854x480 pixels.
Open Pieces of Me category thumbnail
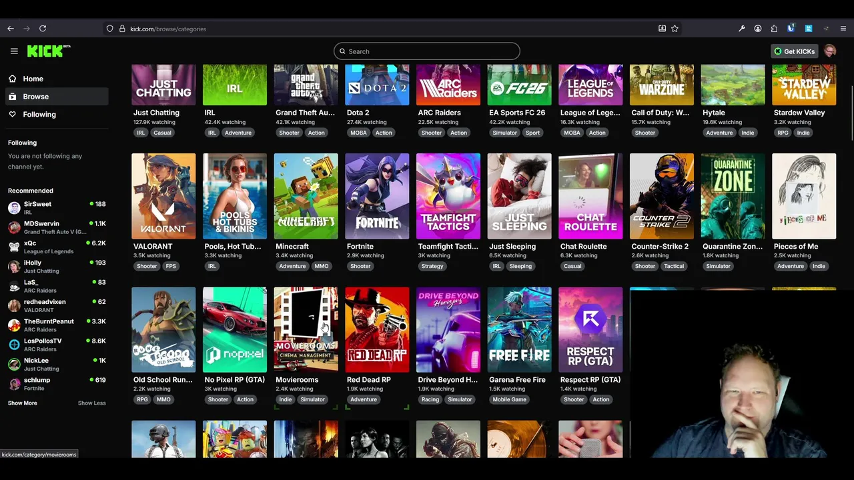pyautogui.click(x=804, y=196)
